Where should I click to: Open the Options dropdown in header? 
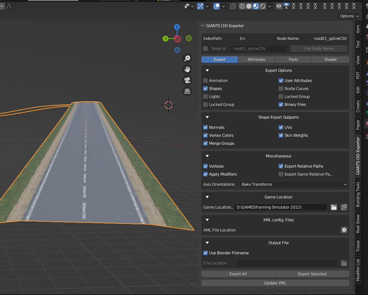coord(349,16)
